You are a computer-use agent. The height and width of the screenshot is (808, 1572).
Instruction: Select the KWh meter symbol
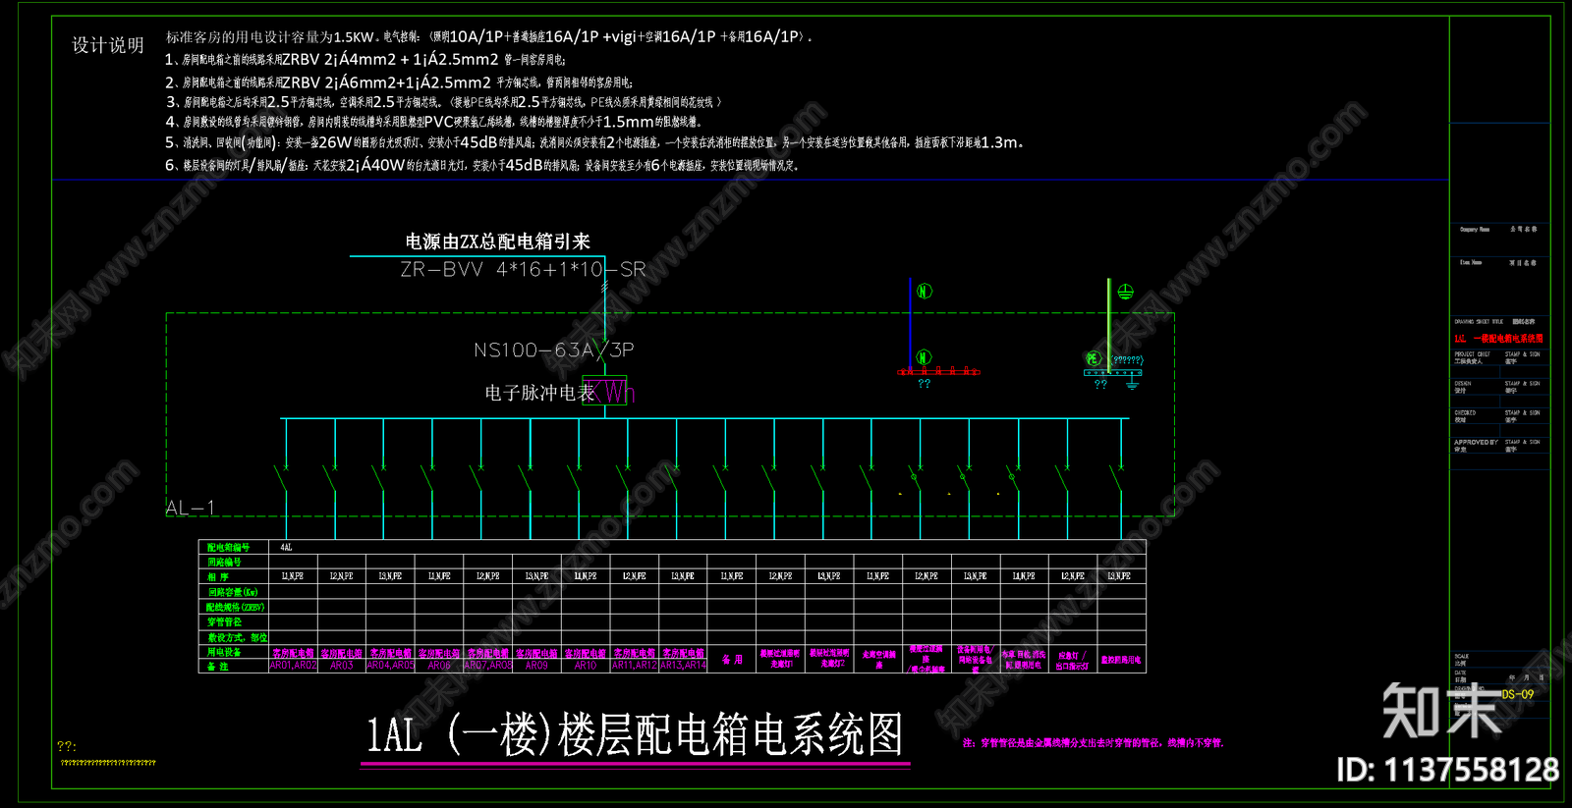605,392
